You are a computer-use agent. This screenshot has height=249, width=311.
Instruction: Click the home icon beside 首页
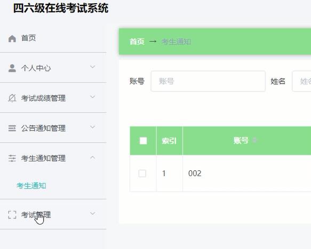tap(12, 38)
